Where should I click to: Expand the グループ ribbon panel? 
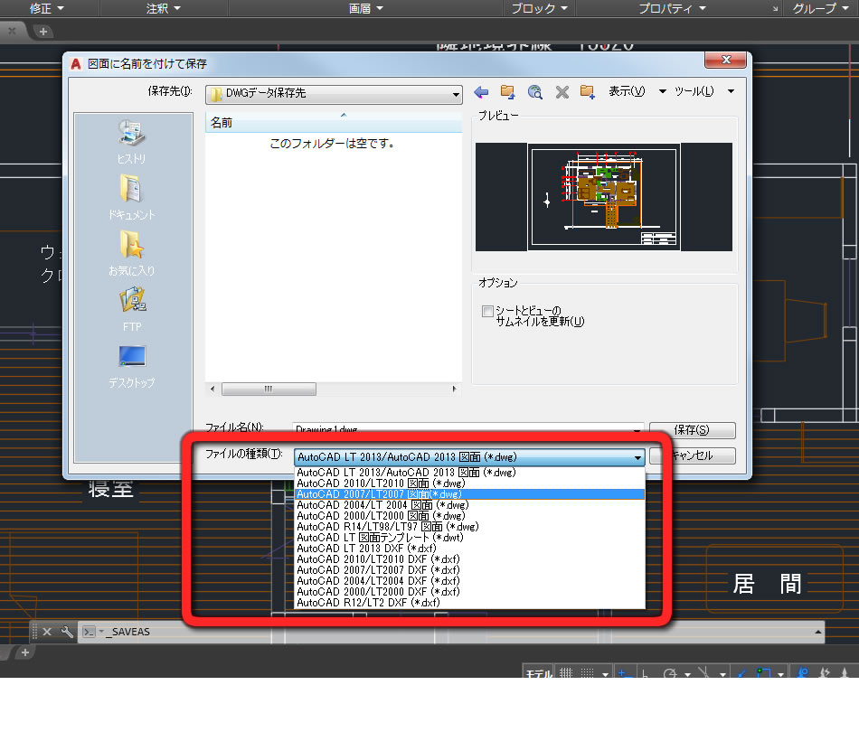click(x=821, y=8)
